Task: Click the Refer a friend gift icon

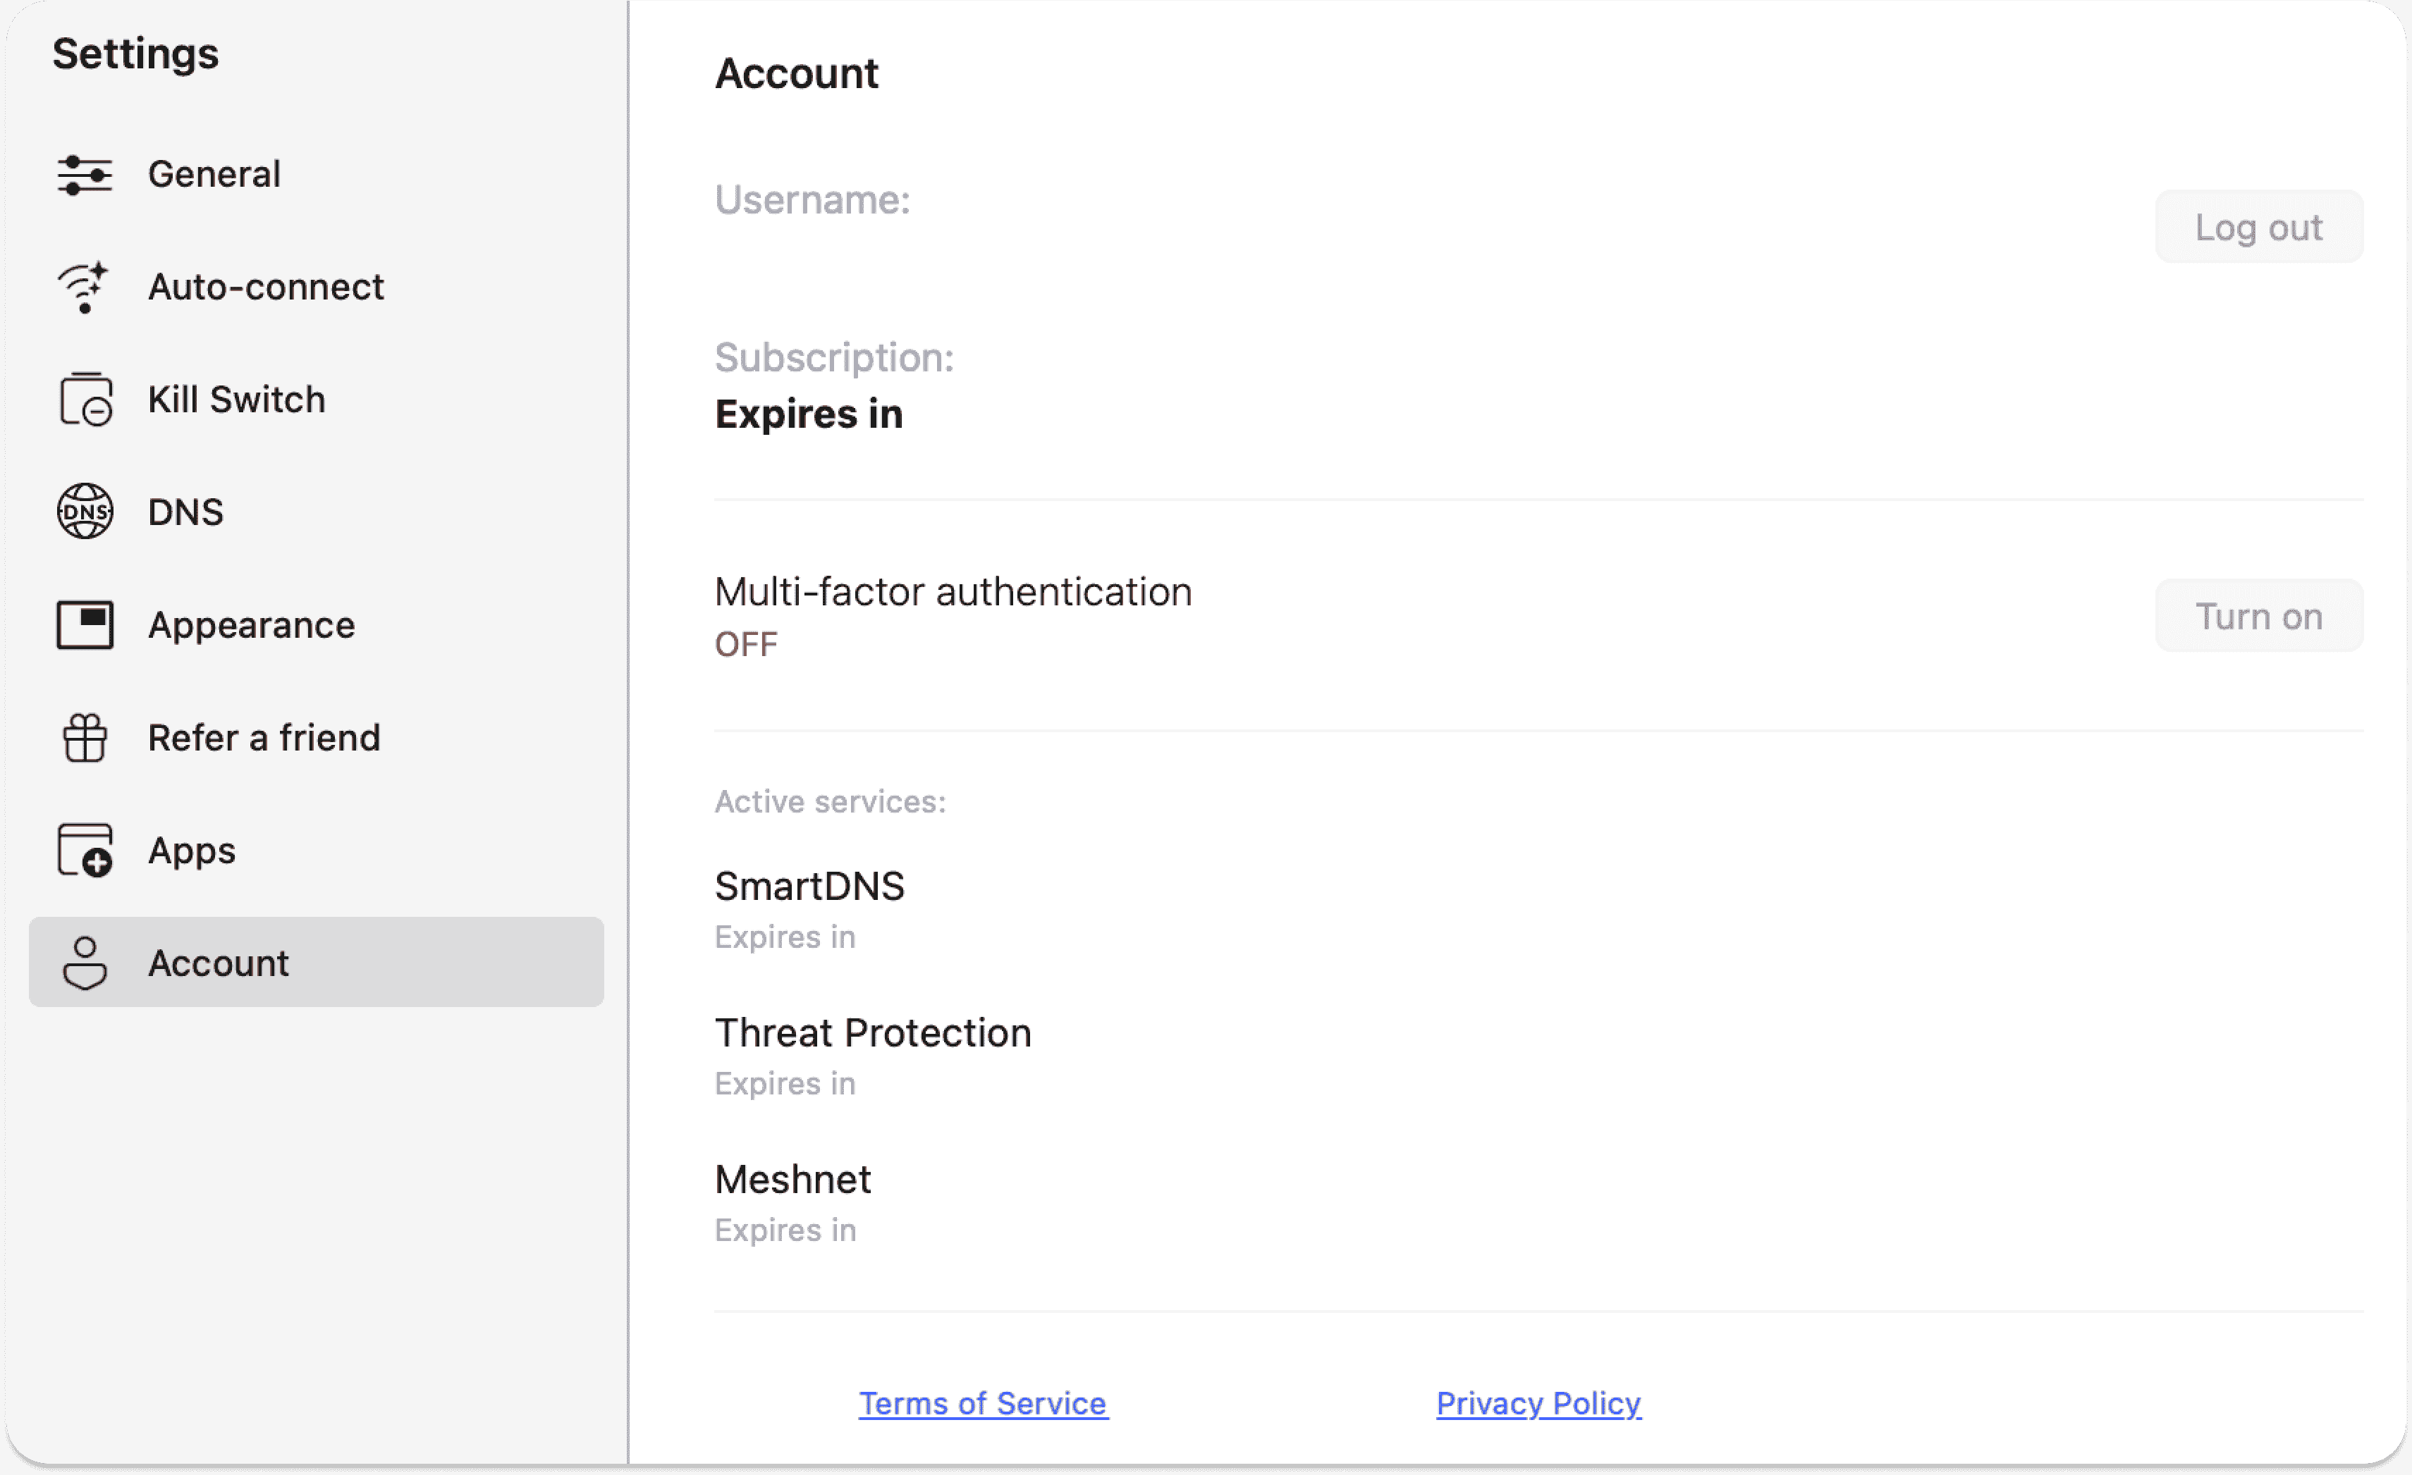Action: click(85, 737)
